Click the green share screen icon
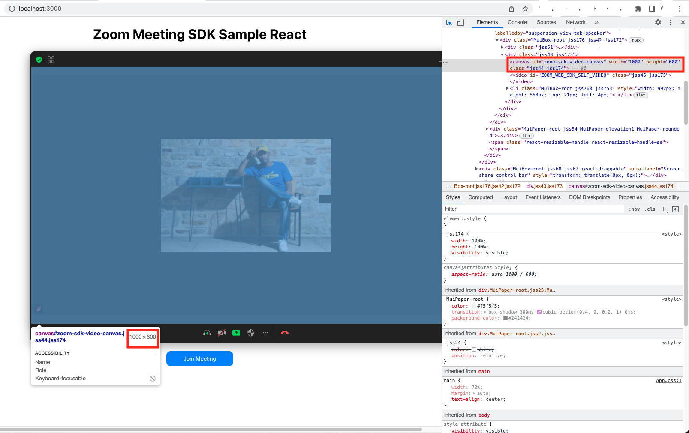 click(236, 333)
